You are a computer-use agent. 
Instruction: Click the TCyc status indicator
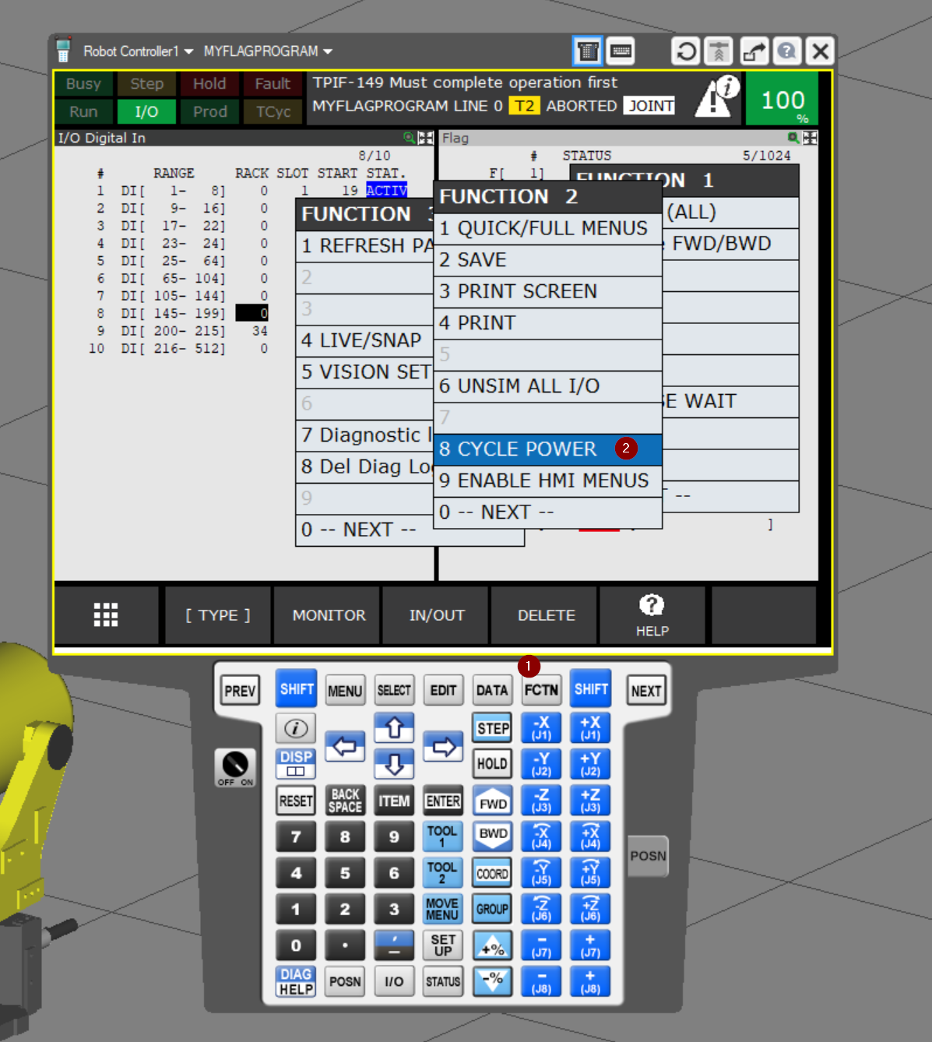pos(273,111)
